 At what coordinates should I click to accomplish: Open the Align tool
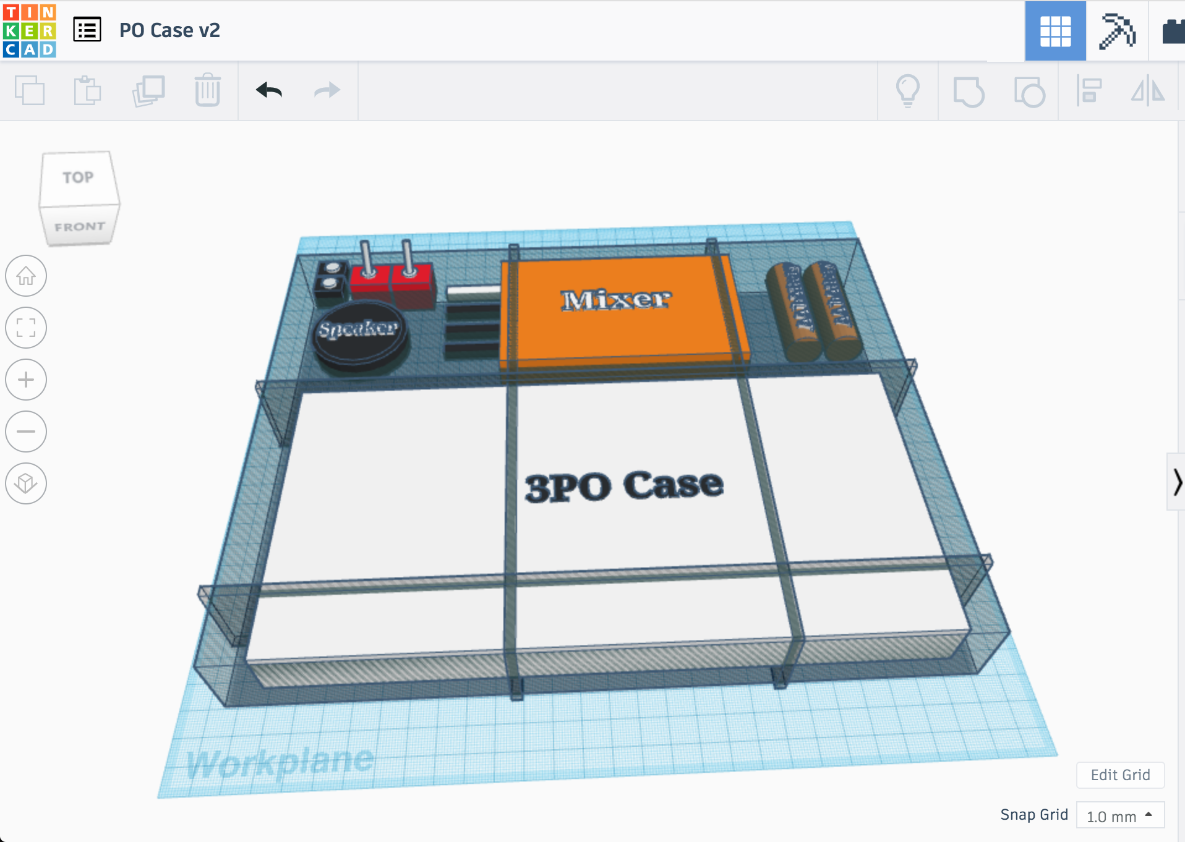[1089, 91]
